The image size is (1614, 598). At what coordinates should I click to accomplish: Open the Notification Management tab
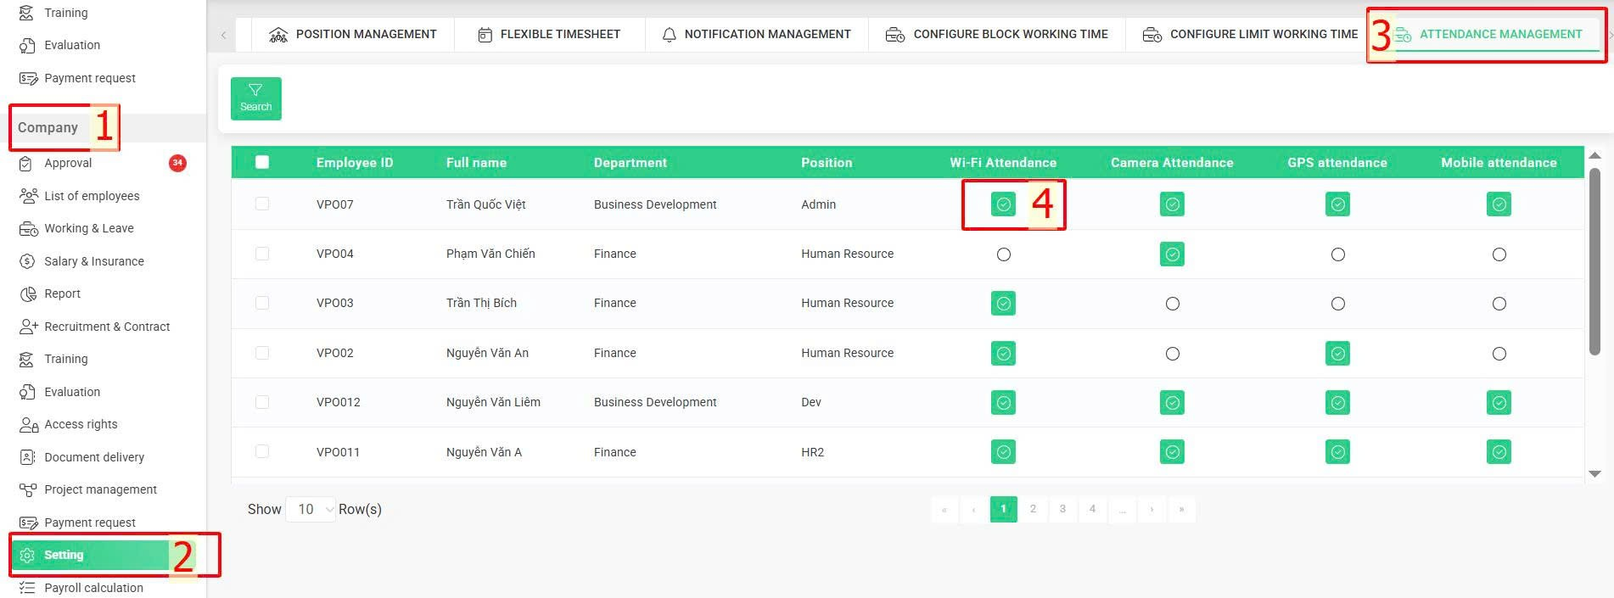(757, 35)
